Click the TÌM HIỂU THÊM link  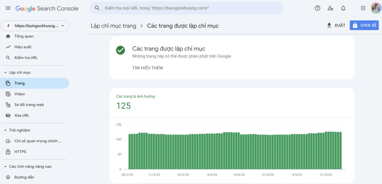tap(148, 68)
